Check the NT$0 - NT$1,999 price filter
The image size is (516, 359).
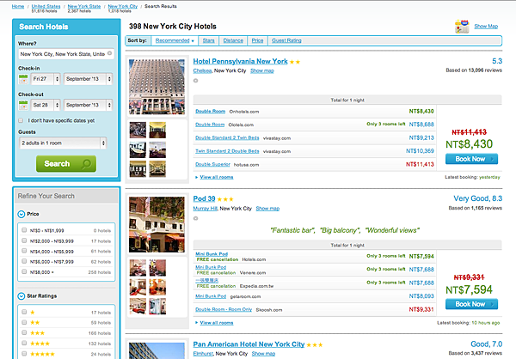(x=24, y=230)
